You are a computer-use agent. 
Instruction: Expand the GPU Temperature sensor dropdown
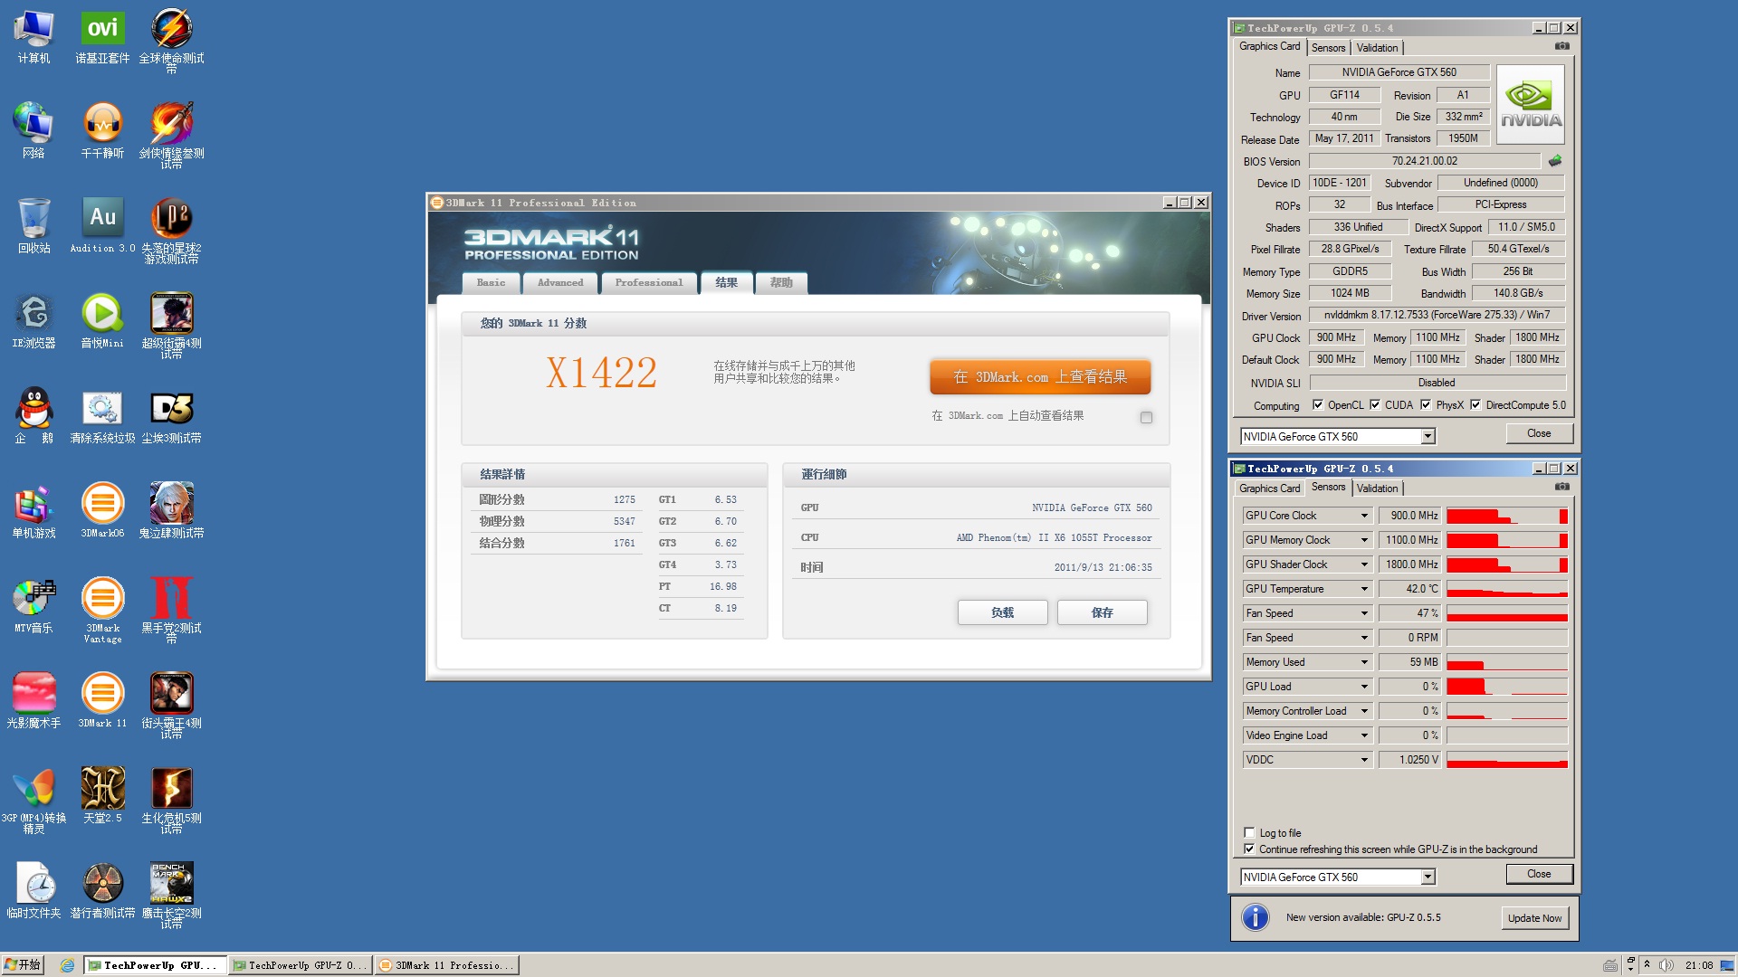coord(1364,589)
